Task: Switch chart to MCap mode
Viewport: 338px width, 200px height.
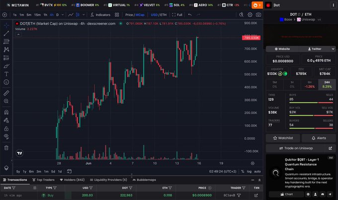Action: pyautogui.click(x=140, y=14)
